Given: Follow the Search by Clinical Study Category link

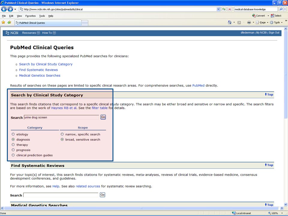Looking at the screenshot, I should tap(46, 64).
